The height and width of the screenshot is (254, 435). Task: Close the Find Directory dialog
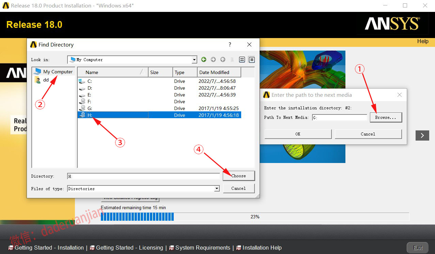249,44
